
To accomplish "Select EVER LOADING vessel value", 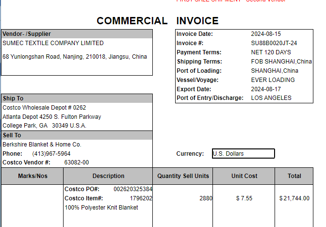I will 273,80.
